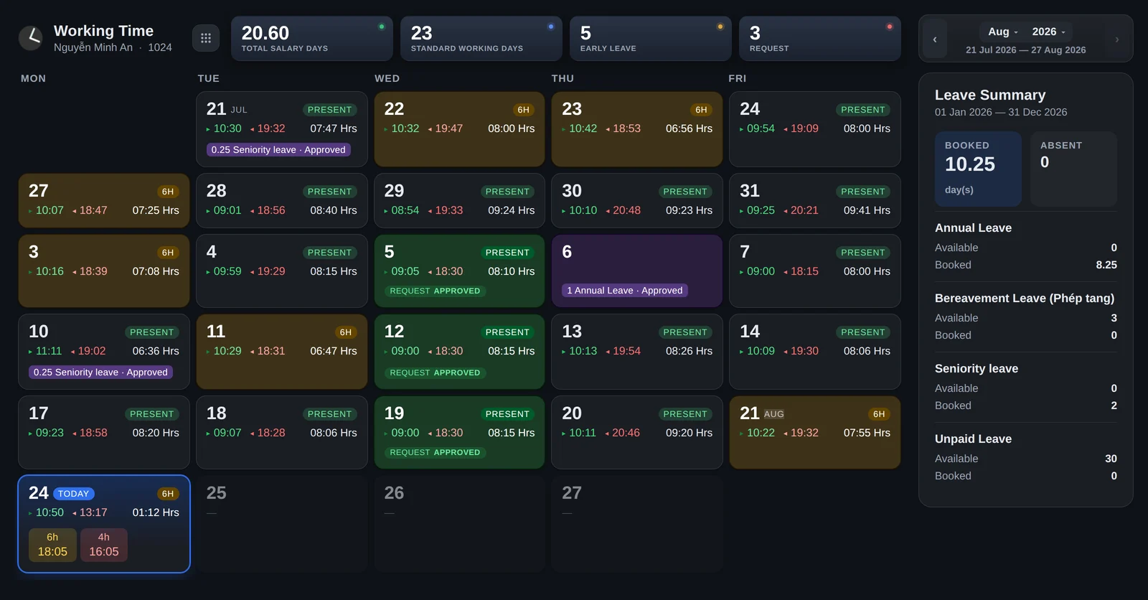Click the 08:00 Hrs total on day 7
The height and width of the screenshot is (600, 1148).
point(867,271)
